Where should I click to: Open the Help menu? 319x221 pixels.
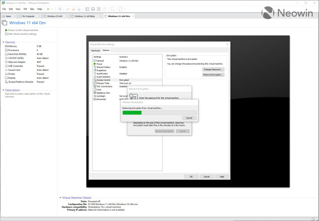tap(39, 9)
